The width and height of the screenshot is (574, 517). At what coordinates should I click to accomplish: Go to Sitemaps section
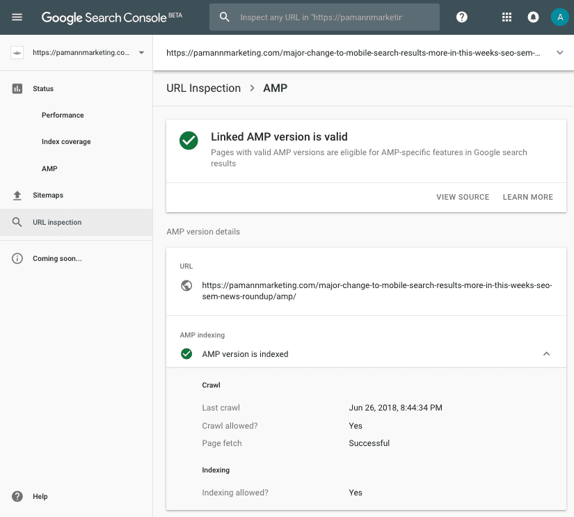[48, 195]
